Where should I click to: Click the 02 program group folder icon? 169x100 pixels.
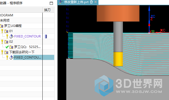(x=6, y=42)
